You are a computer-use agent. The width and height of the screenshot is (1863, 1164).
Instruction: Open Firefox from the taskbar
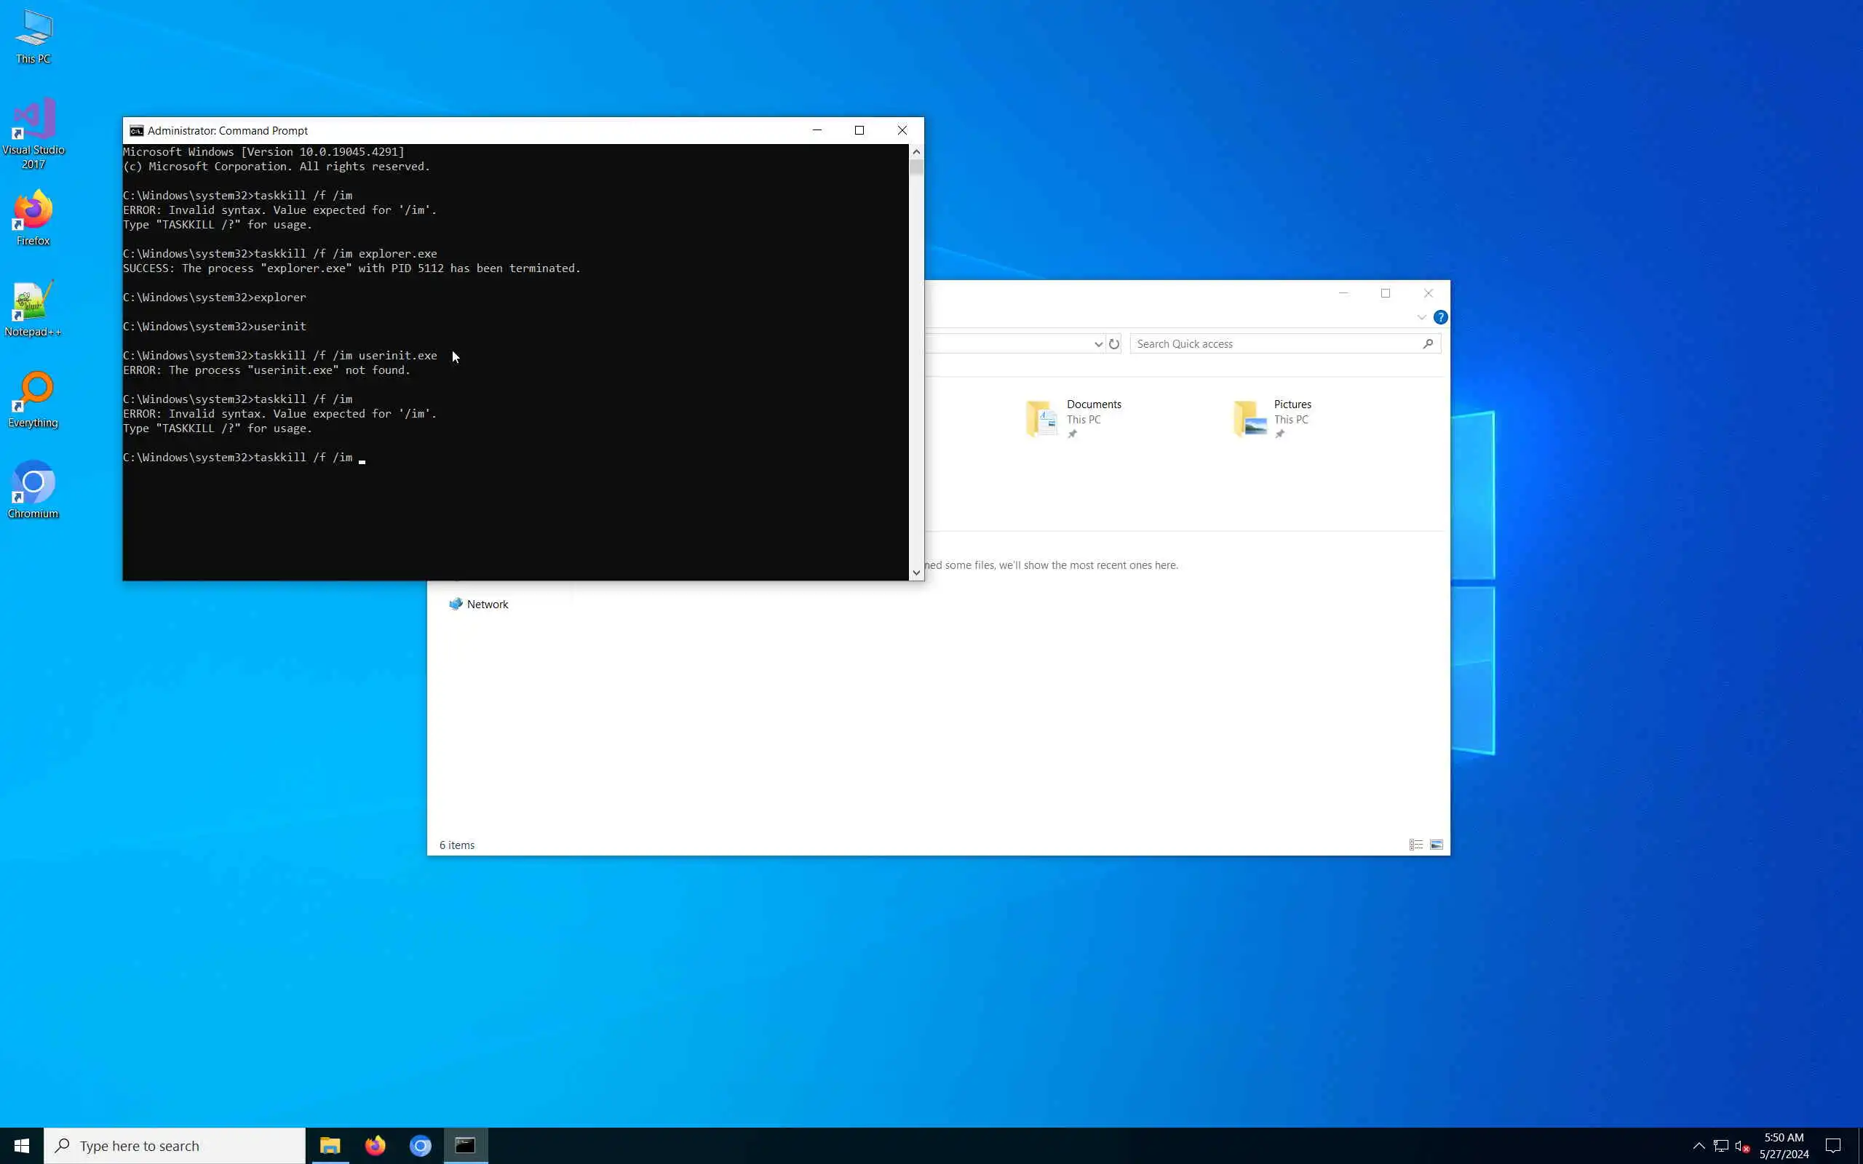tap(375, 1146)
